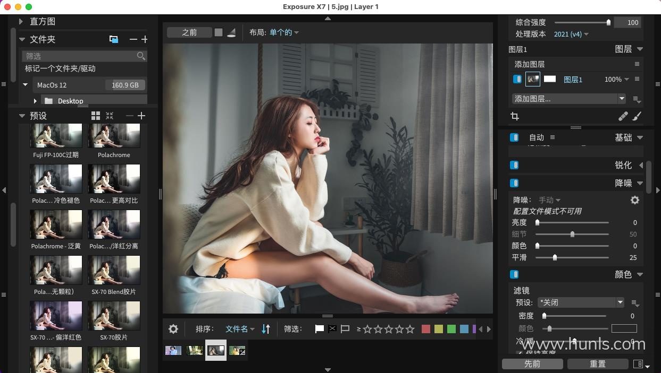This screenshot has height=373, width=661.
Task: Toggle the 降噪 panel switch
Action: tap(514, 183)
